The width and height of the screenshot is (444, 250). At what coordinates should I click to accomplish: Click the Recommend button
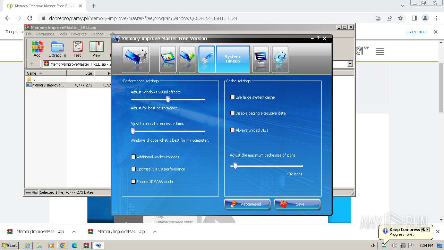(x=247, y=204)
